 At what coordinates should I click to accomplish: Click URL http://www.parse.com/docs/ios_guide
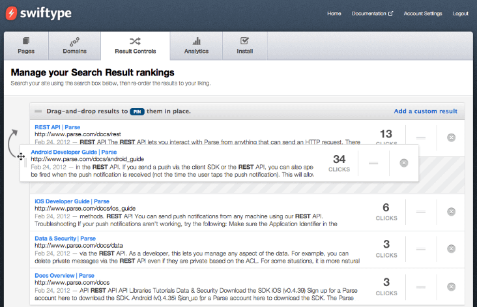[x=85, y=209]
